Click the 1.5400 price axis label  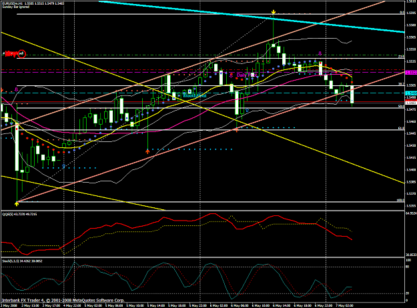411,169
